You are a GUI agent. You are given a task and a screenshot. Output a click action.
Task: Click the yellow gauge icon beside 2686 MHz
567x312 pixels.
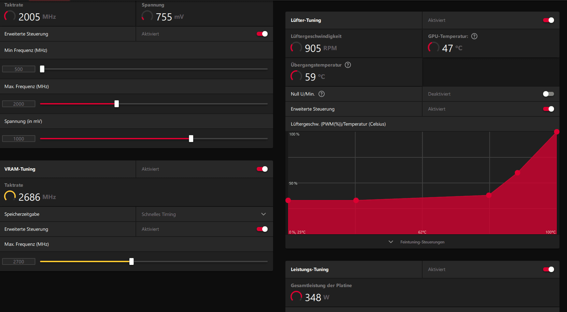[10, 196]
